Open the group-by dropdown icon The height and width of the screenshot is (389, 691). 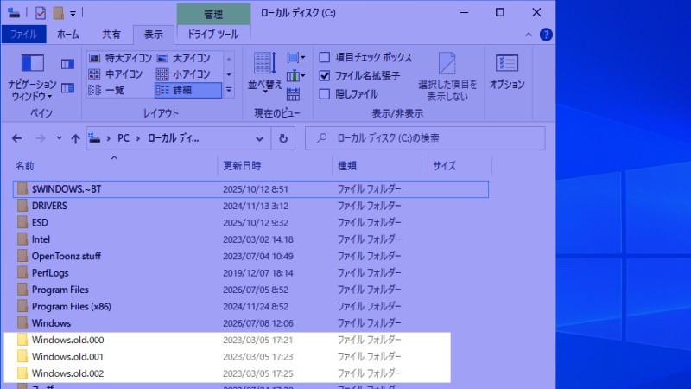point(295,58)
